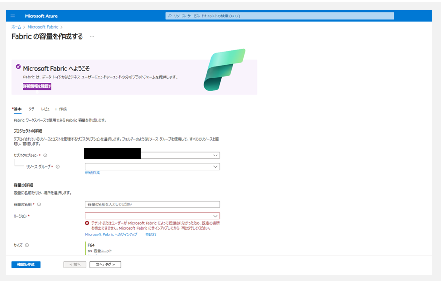Focus the resource search box
This screenshot has width=442, height=281.
click(x=280, y=16)
